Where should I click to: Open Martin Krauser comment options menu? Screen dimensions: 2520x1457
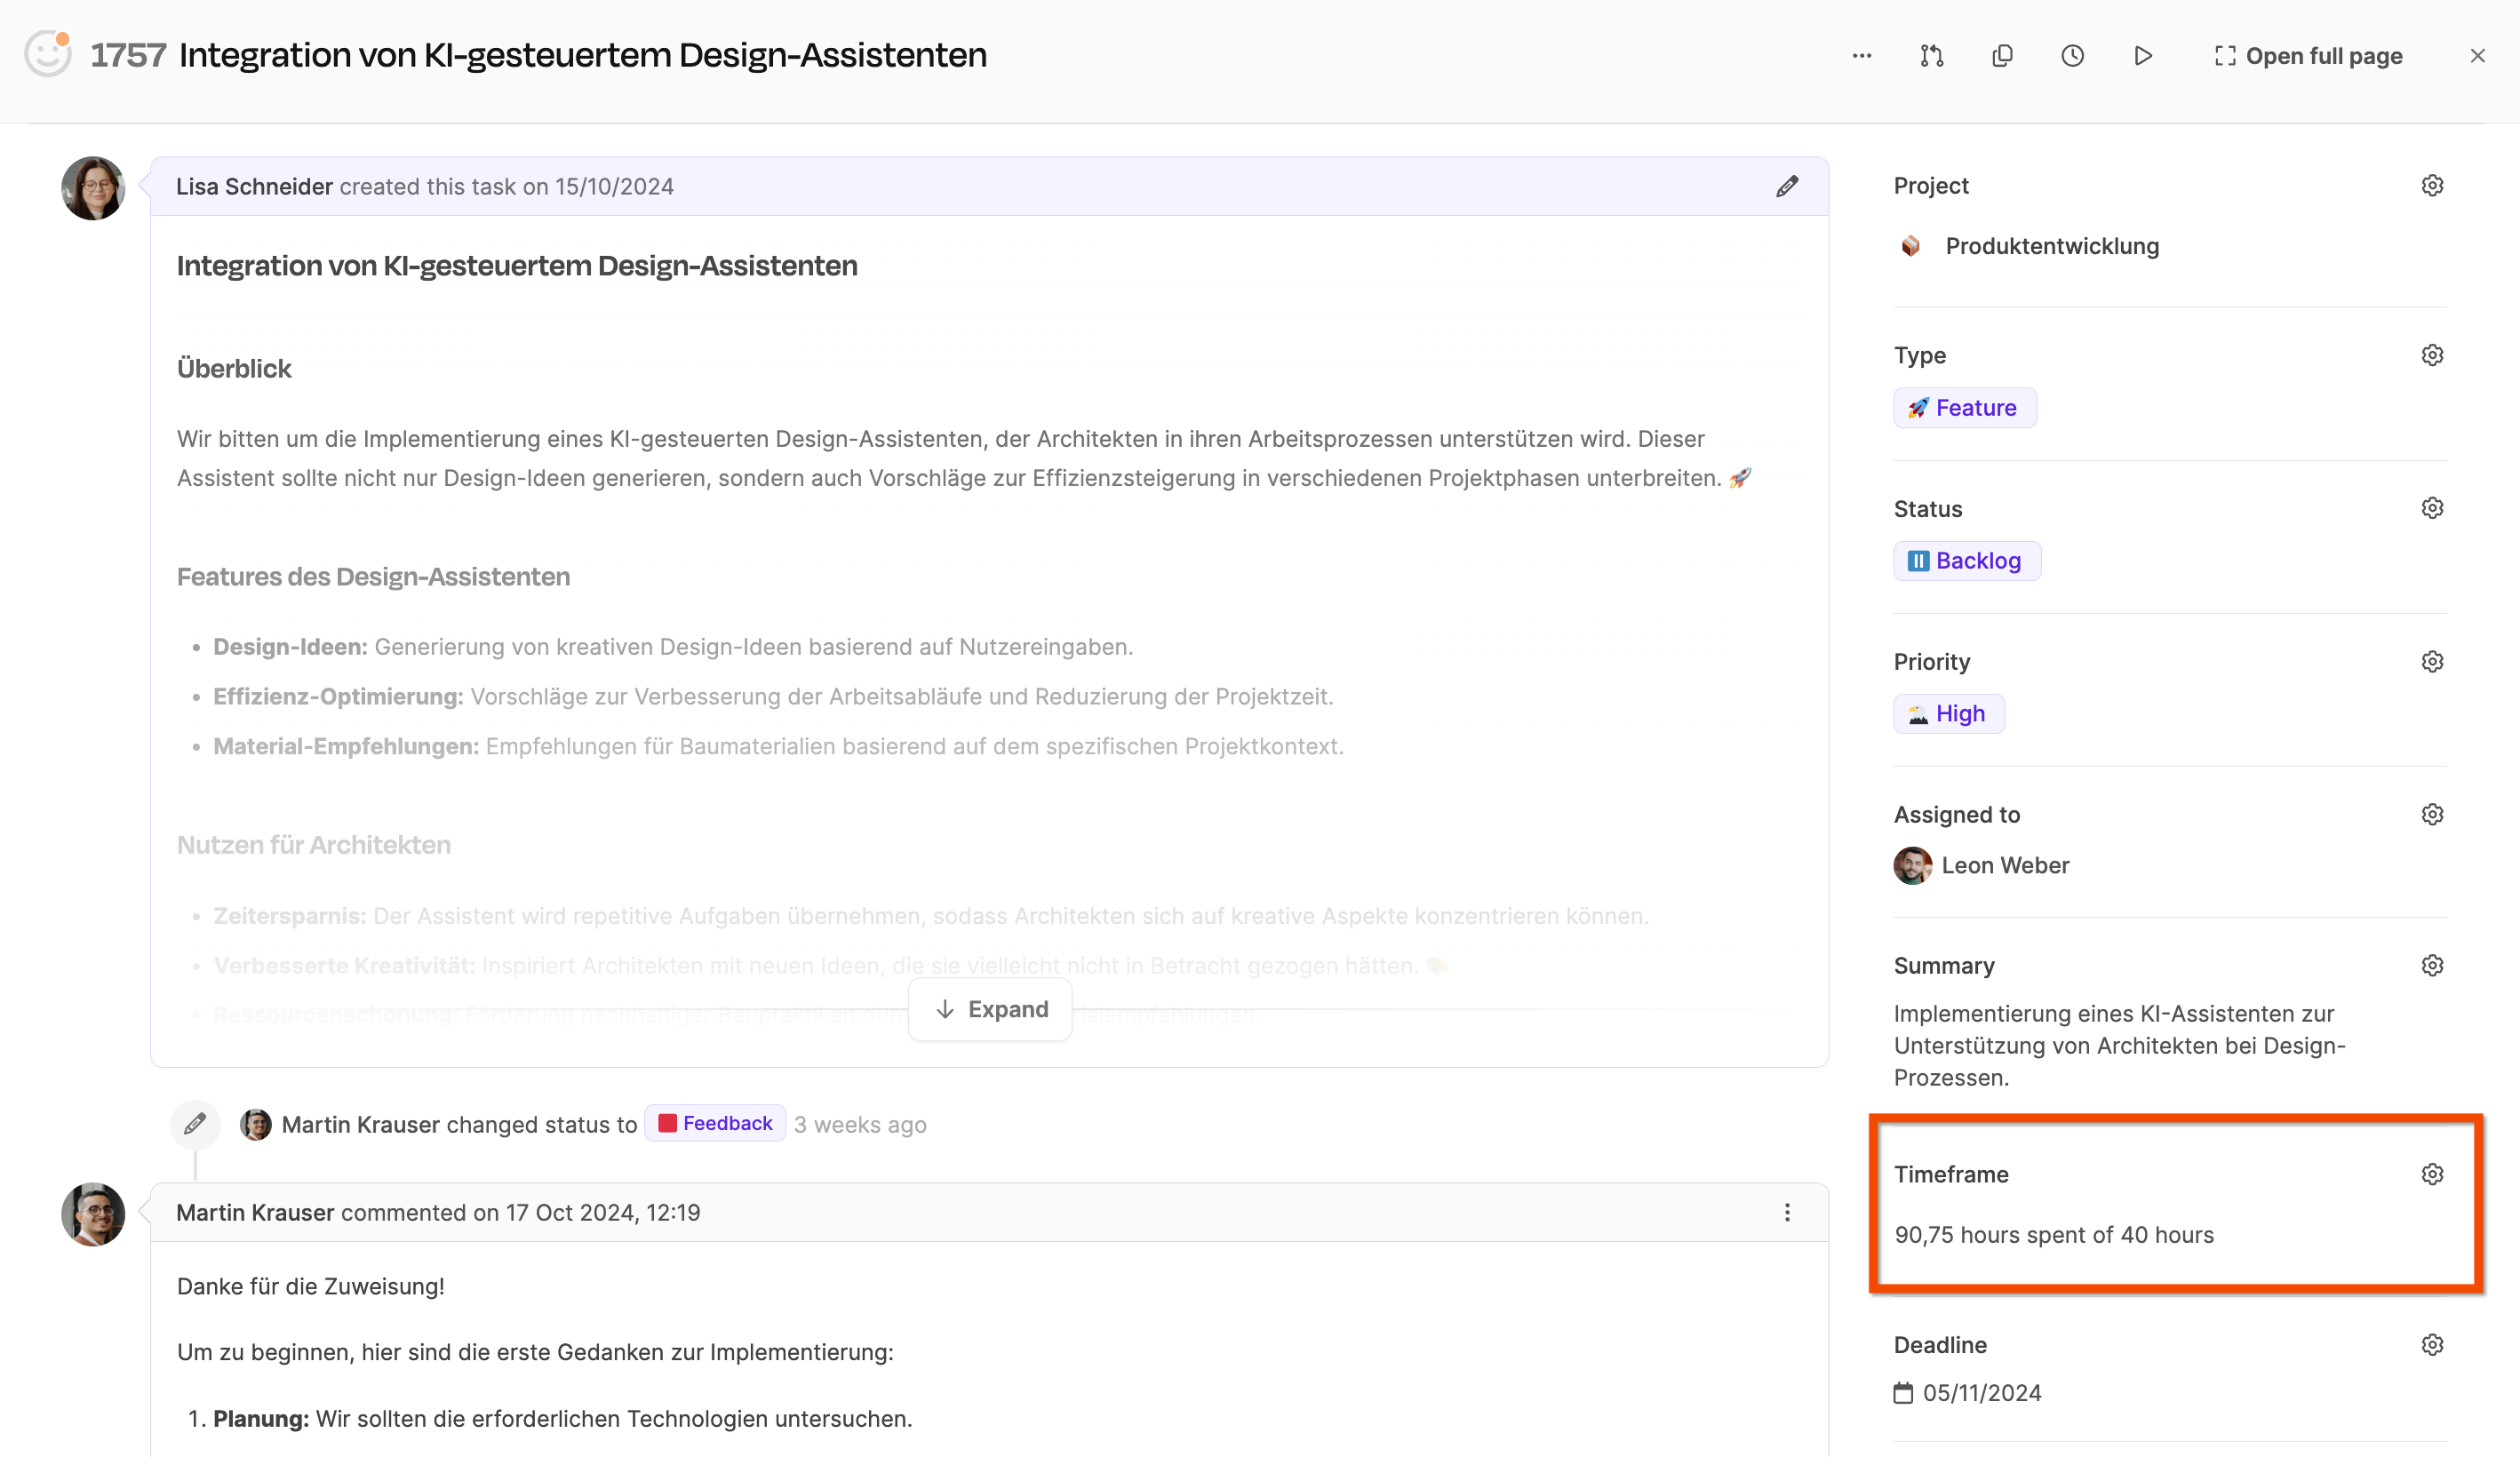tap(1787, 1212)
